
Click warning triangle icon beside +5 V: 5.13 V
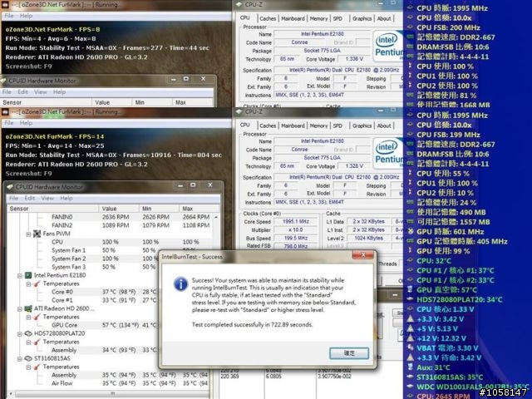pos(410,328)
